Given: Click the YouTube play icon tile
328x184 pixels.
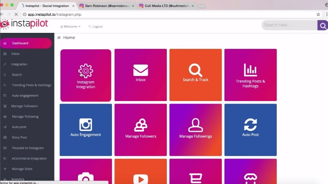Looking at the screenshot, I should (141, 171).
